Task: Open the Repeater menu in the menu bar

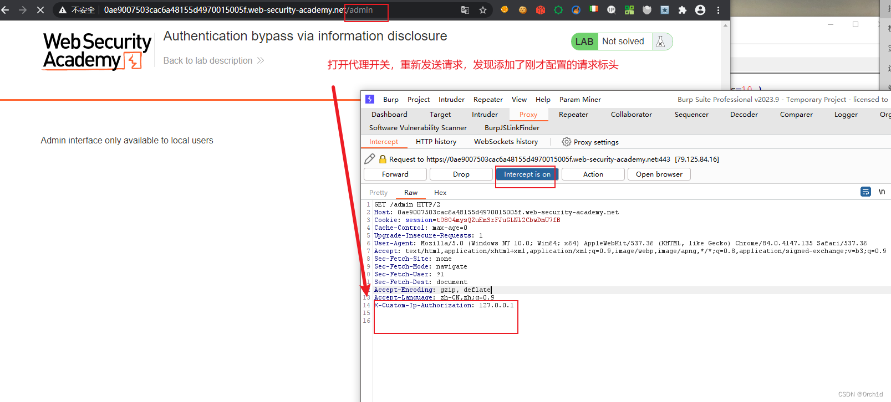Action: pyautogui.click(x=488, y=100)
